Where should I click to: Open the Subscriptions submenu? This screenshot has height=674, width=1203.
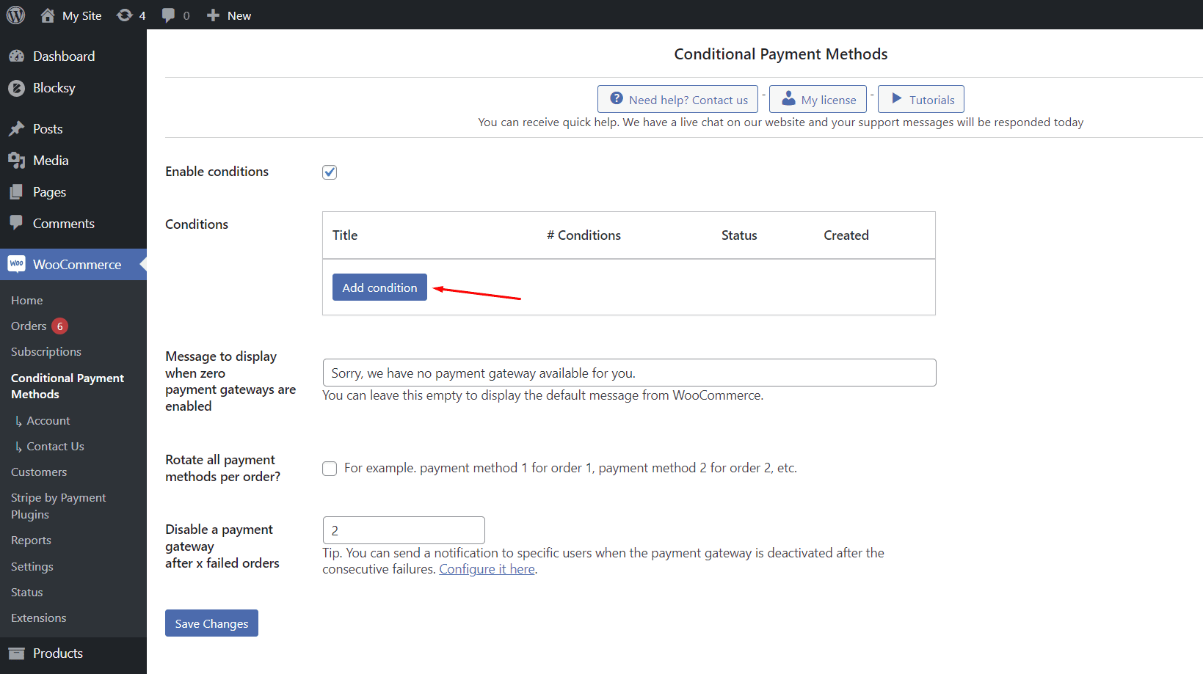(46, 352)
